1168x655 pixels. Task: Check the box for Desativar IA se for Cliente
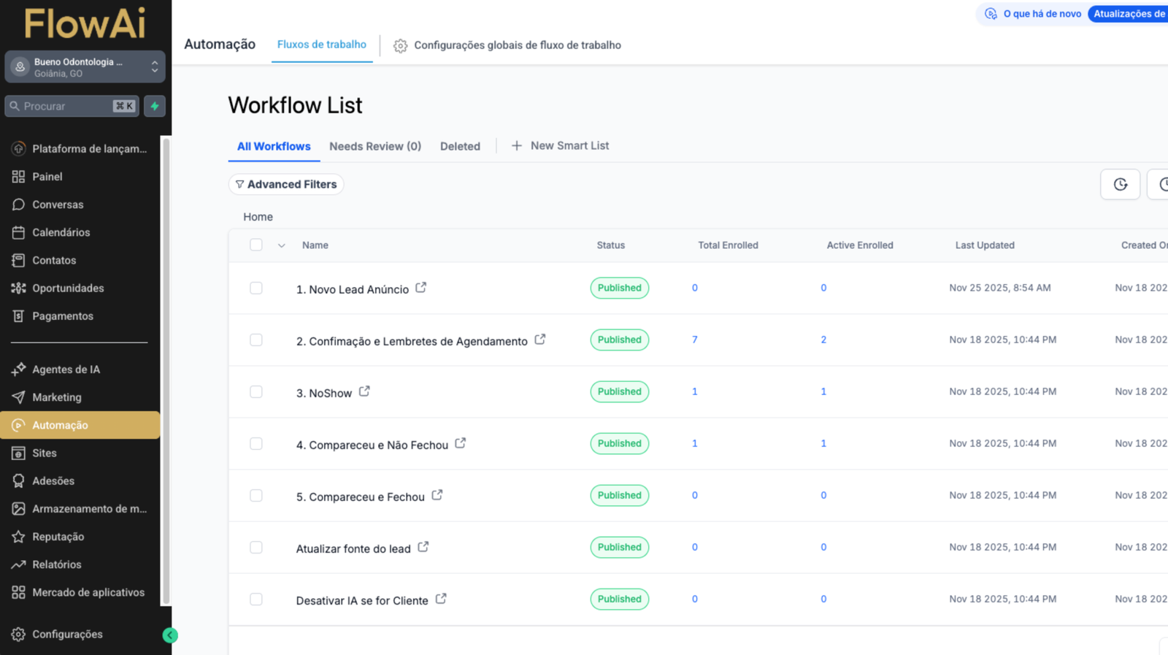coord(256,599)
